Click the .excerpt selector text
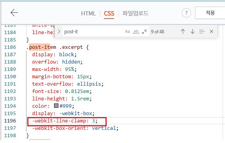The height and width of the screenshot is (143, 225). pyautogui.click(x=71, y=47)
